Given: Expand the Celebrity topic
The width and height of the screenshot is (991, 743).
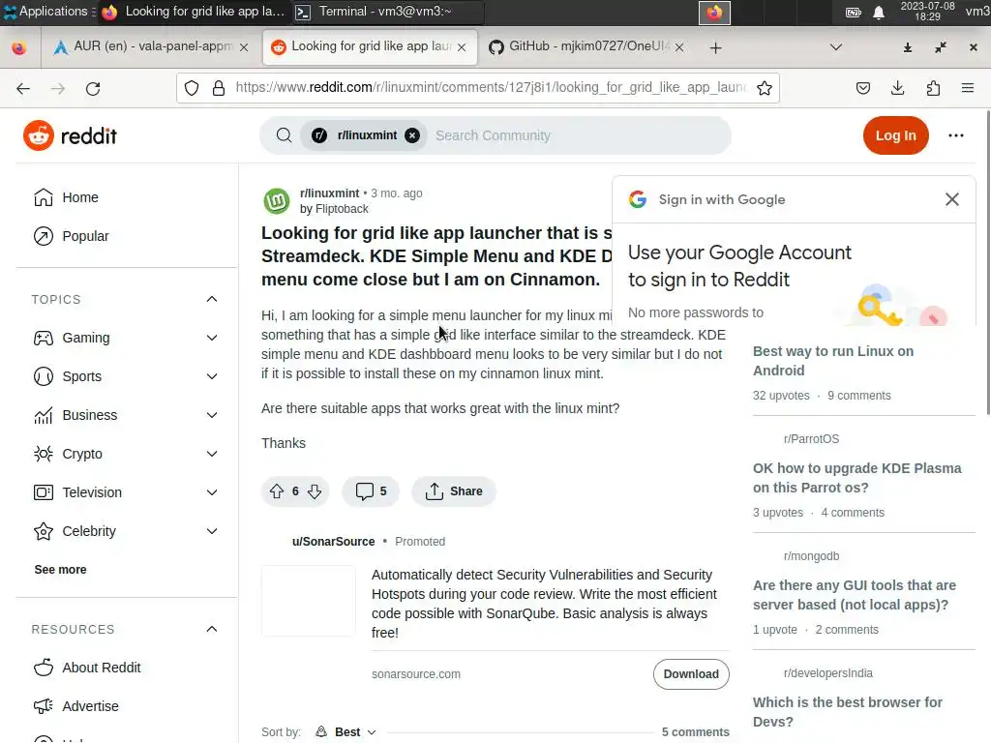Looking at the screenshot, I should [212, 531].
